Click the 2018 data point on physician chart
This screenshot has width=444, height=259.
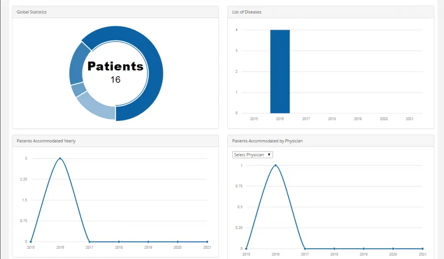334,248
